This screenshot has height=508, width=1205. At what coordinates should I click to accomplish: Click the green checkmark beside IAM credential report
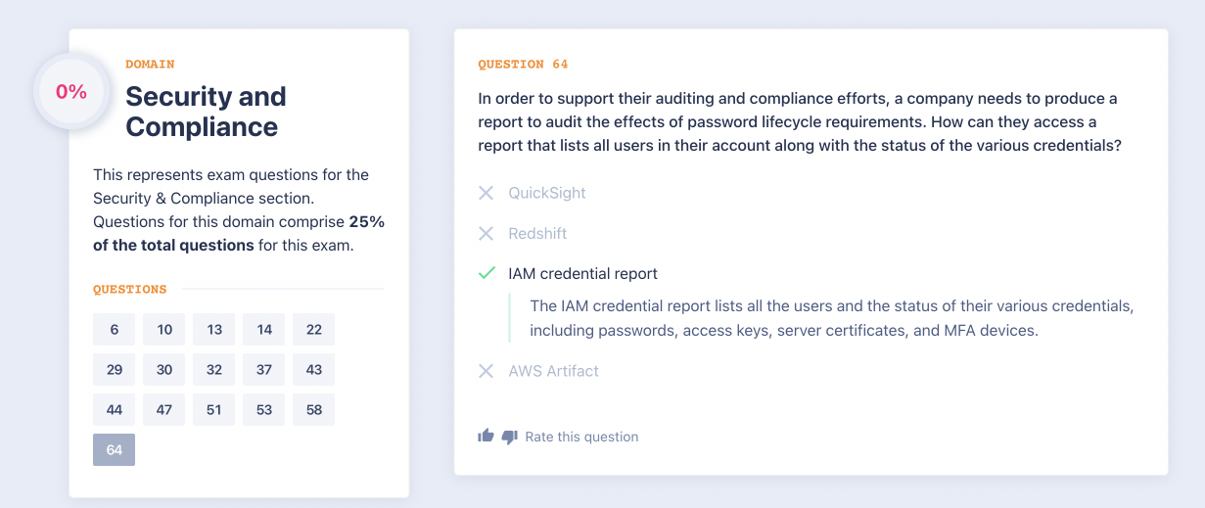click(x=486, y=274)
